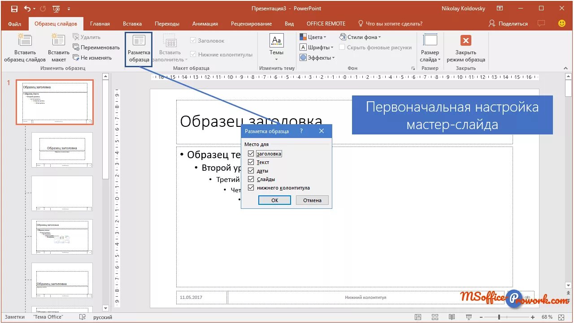The width and height of the screenshot is (574, 324).
Task: Open the Стили фона background styles dropdown
Action: (360, 37)
